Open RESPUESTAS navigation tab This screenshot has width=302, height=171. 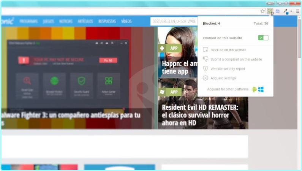pos(107,21)
